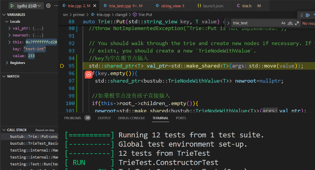Select bustub::TrieTest_Basic stack frame
This screenshot has height=170, width=315.
tap(30, 144)
